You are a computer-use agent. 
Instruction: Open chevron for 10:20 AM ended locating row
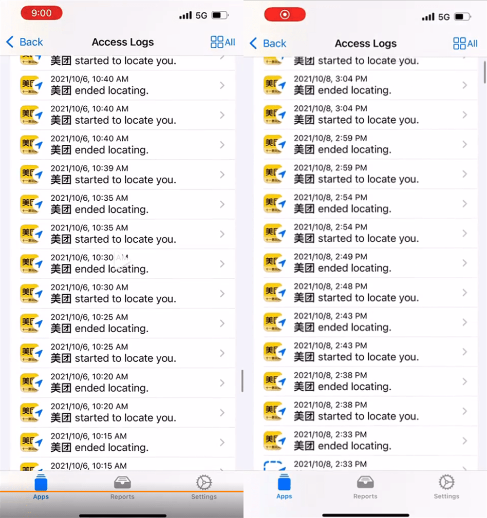[222, 382]
